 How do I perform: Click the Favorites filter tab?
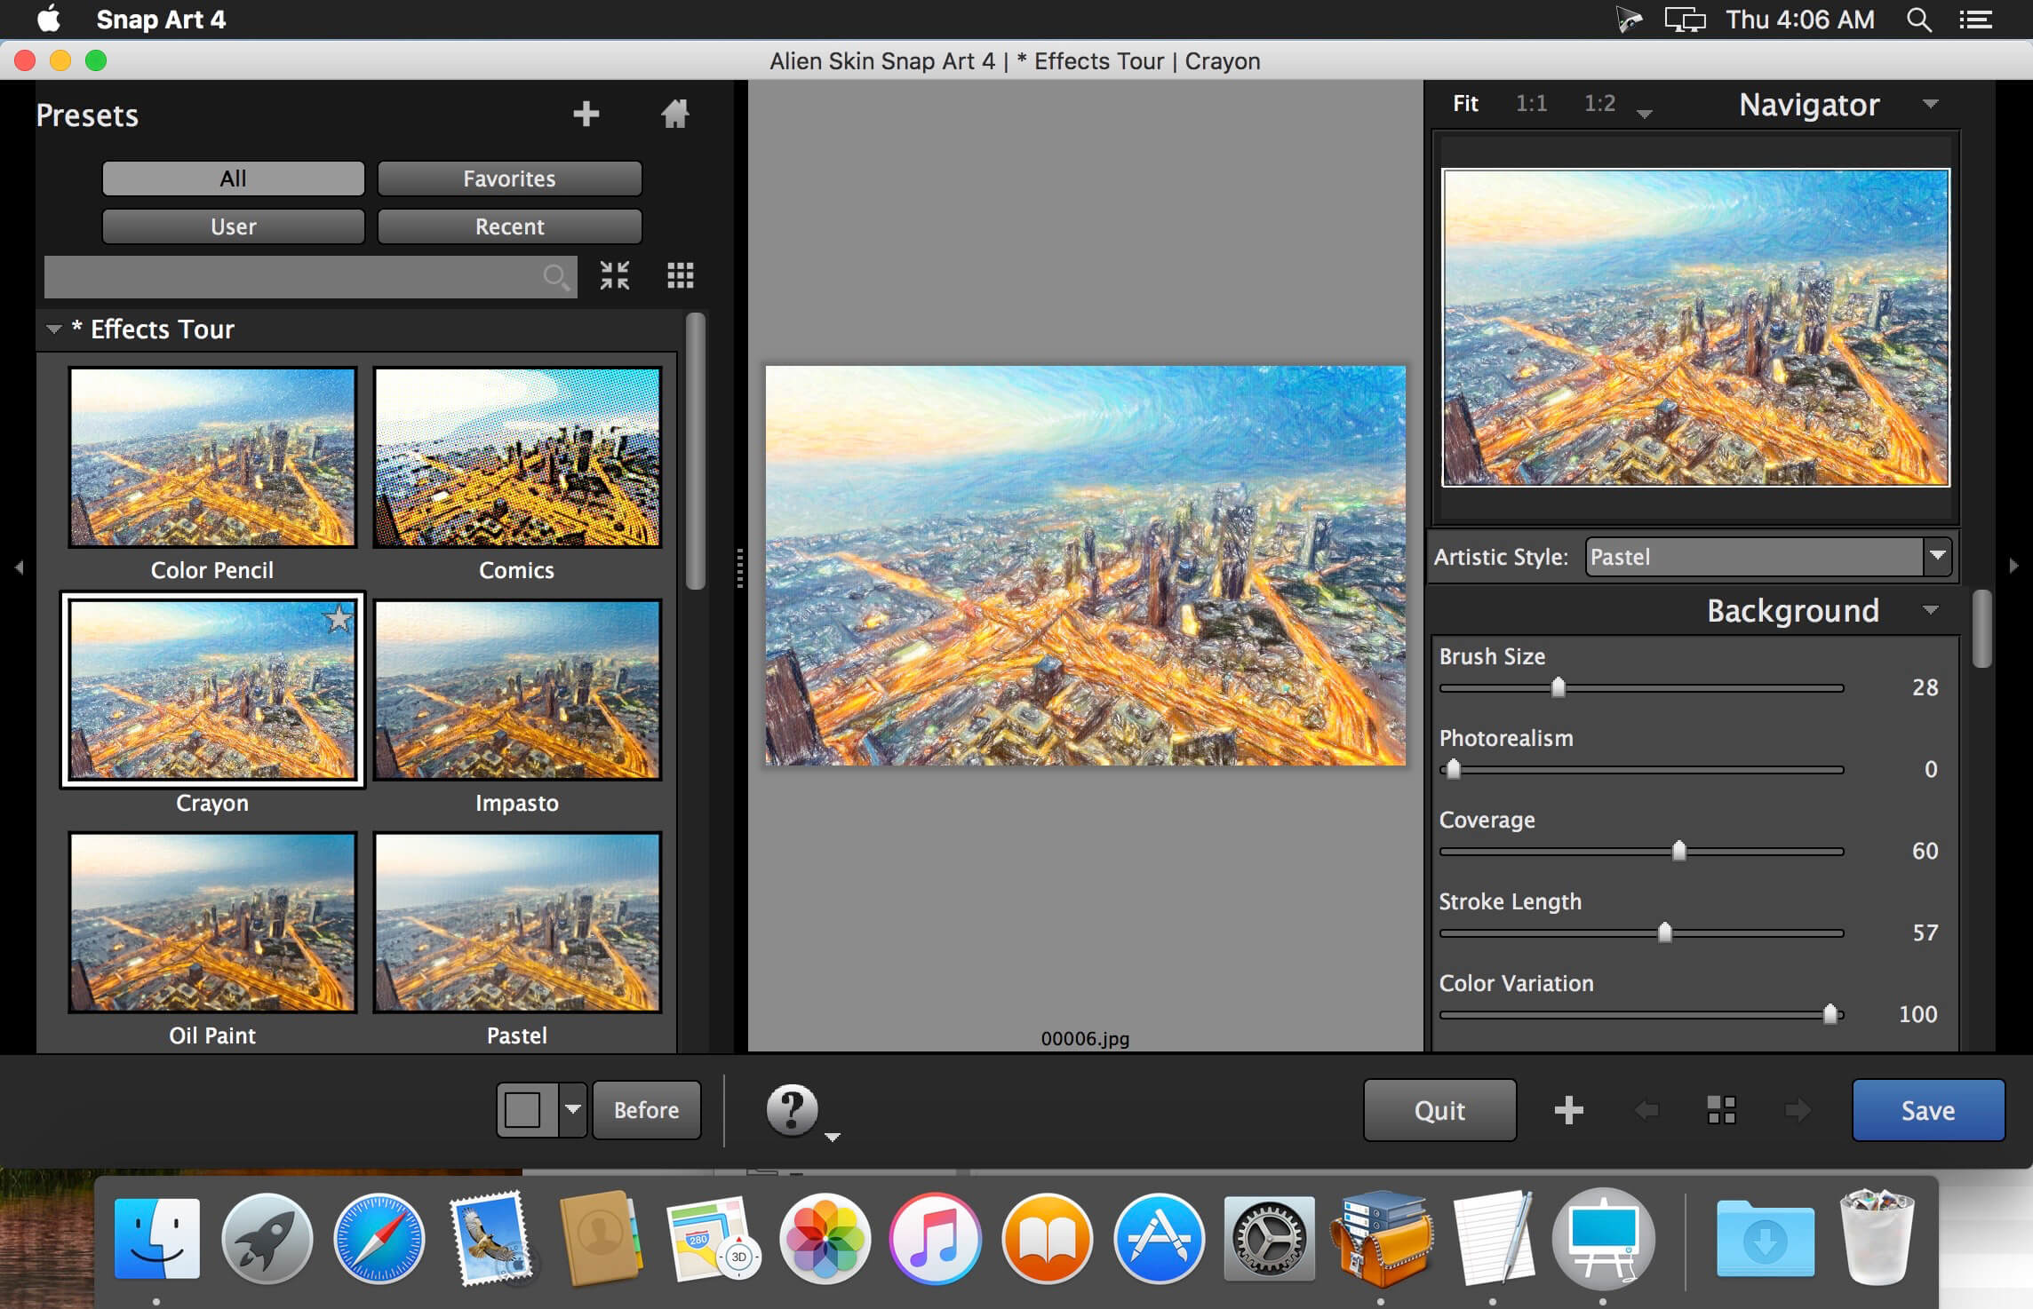pyautogui.click(x=508, y=178)
